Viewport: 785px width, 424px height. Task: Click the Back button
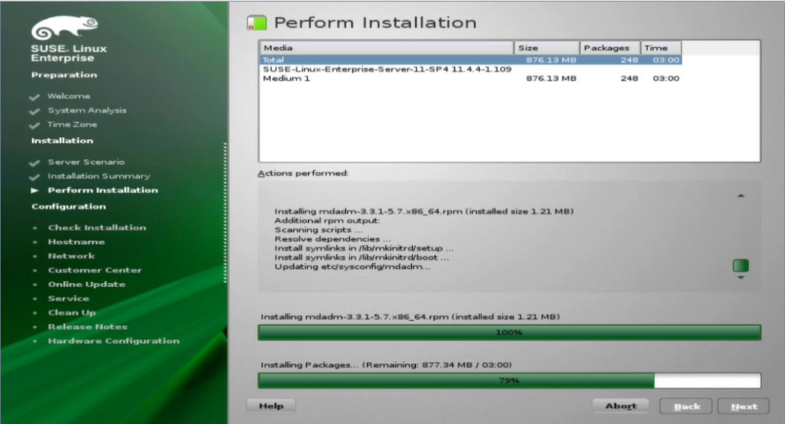pos(686,406)
